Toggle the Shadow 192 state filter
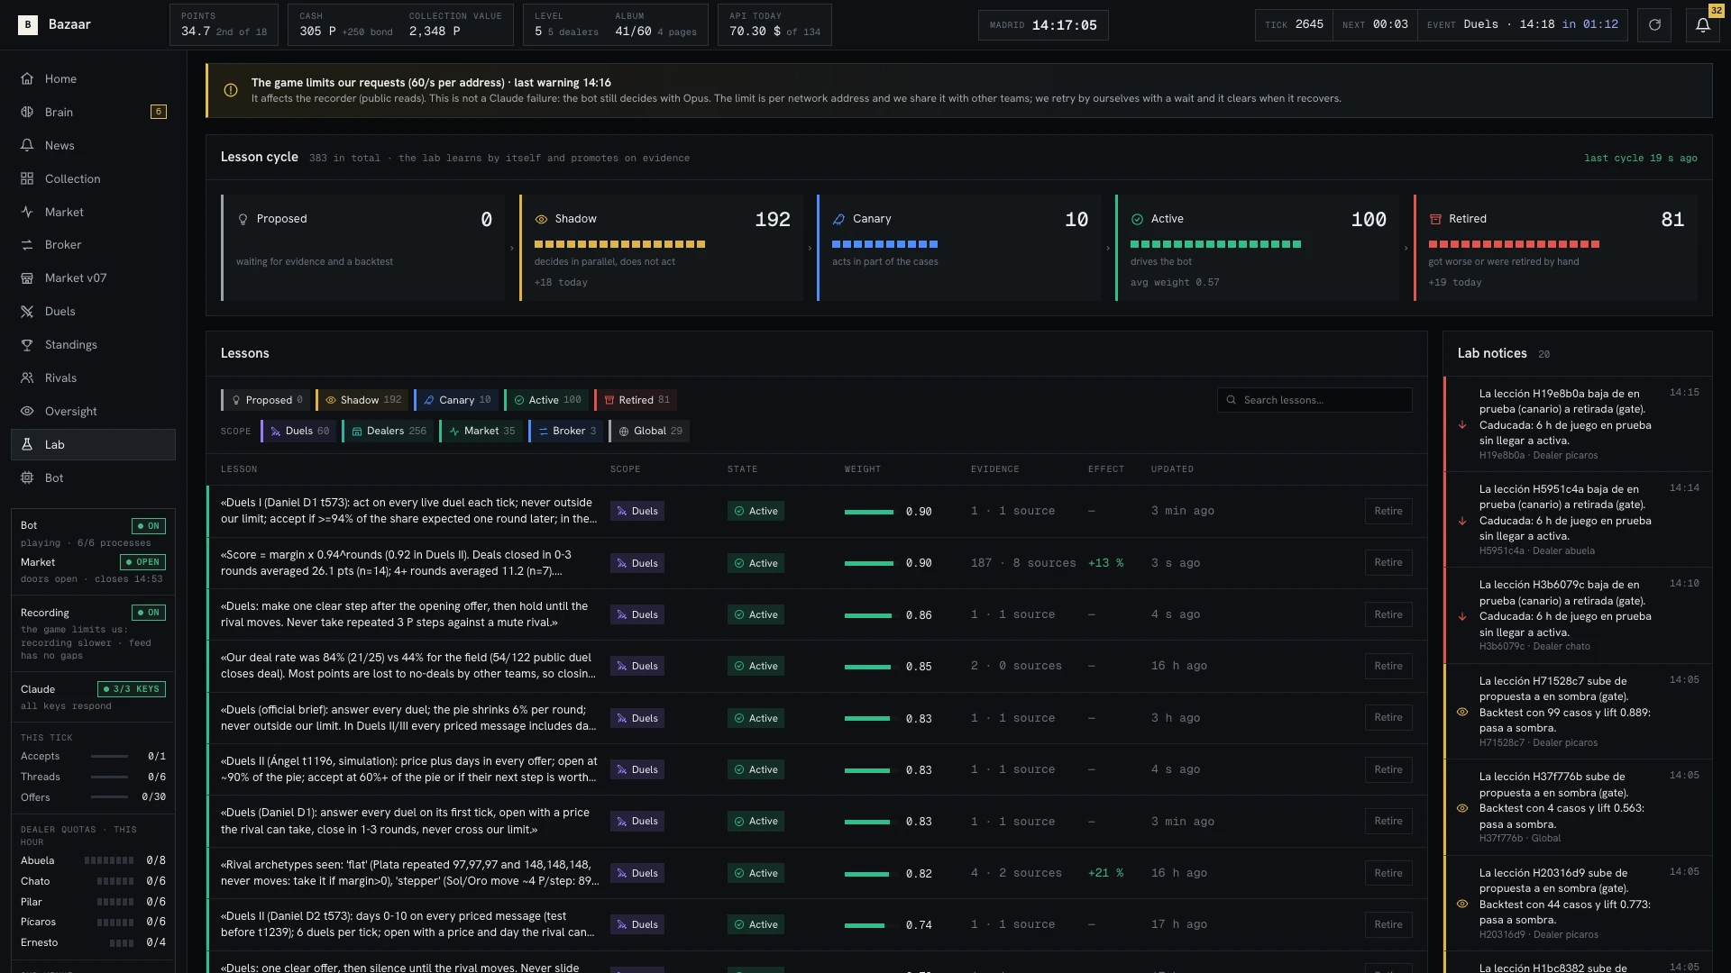 (362, 400)
